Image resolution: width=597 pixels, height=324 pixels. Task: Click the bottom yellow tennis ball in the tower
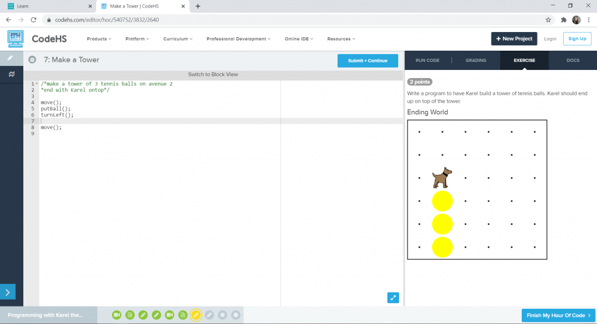442,247
